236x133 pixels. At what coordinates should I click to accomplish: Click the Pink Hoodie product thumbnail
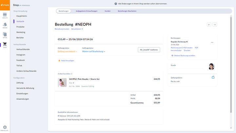[62, 82]
